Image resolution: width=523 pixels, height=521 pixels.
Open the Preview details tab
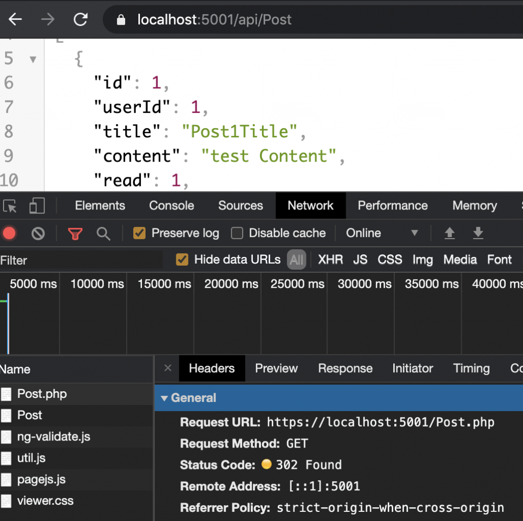[x=276, y=368]
